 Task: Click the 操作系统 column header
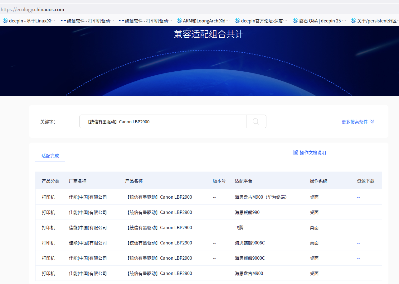click(319, 181)
